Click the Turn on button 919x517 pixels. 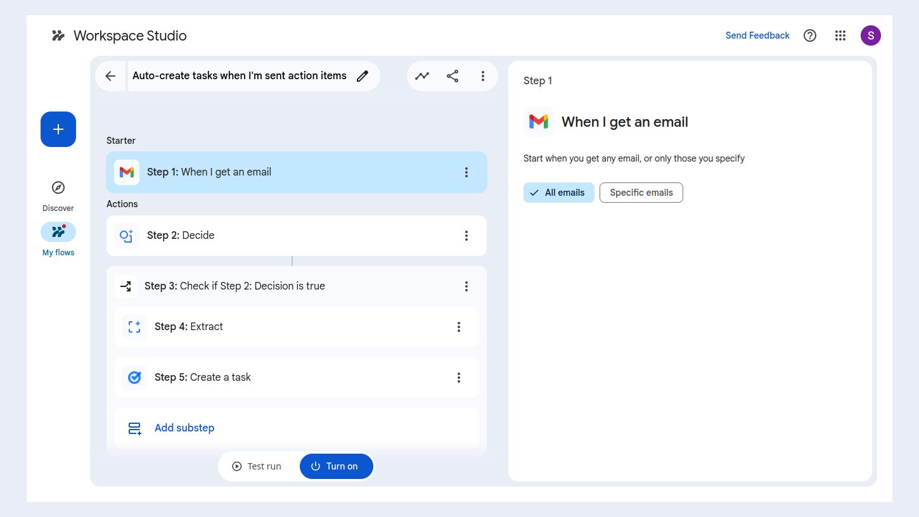337,466
